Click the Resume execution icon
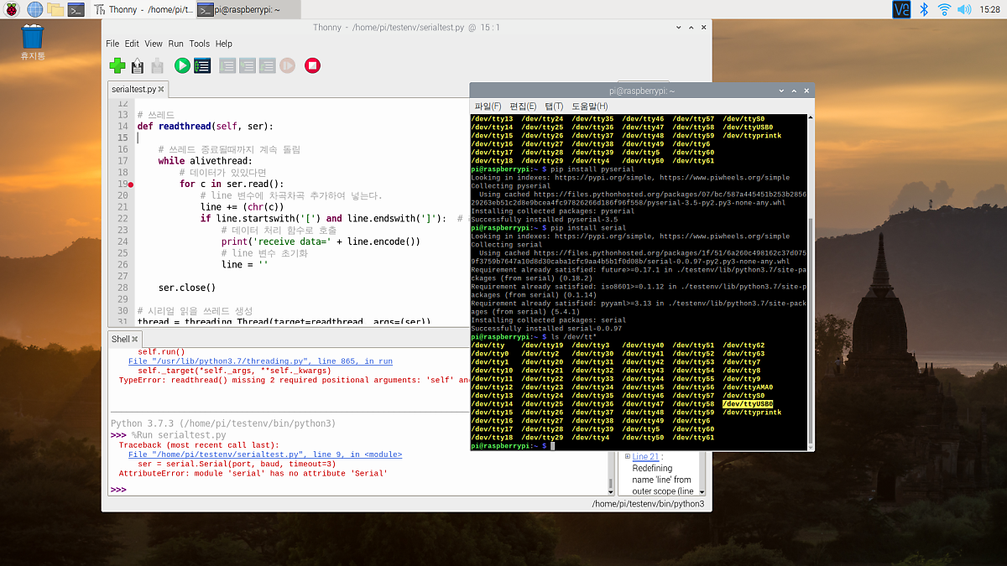 [x=286, y=65]
